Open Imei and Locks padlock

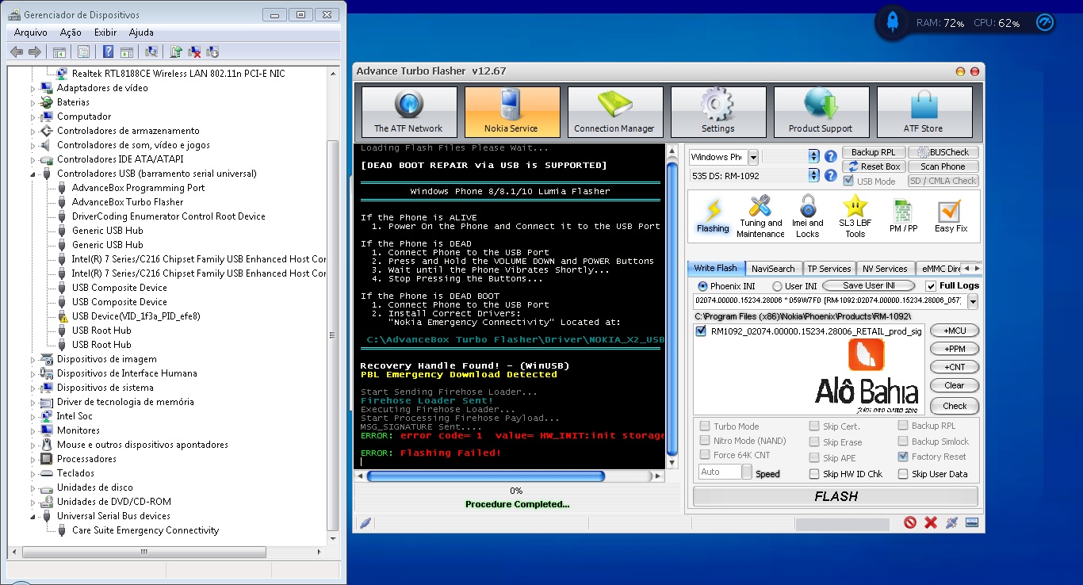coord(808,216)
